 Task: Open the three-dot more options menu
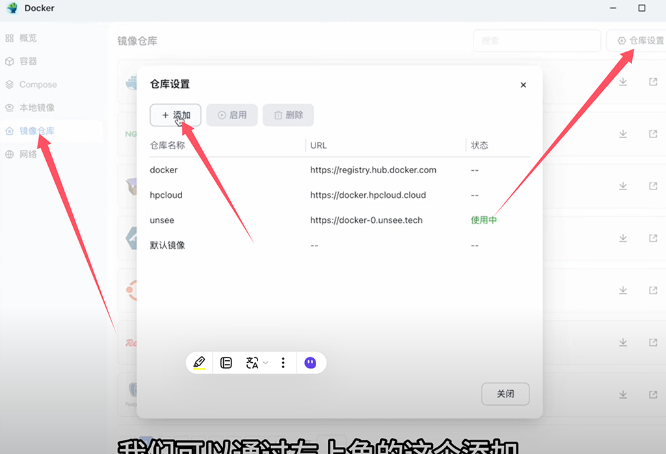[283, 363]
